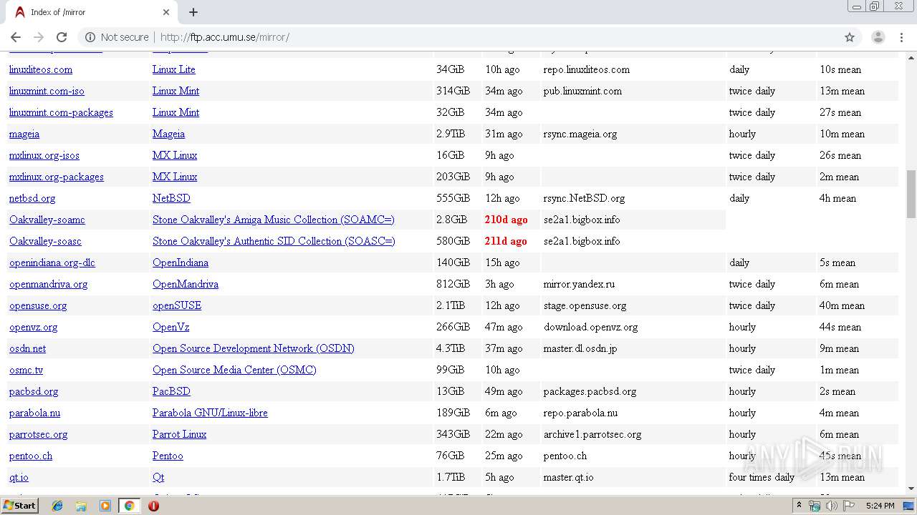This screenshot has width=917, height=515.
Task: Open the linuxliteos.com directory link
Action: point(41,69)
